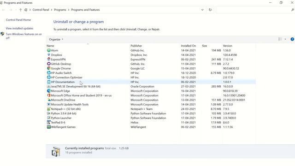Click the Google LLC publisher cell
Screen dimensions: 295x166
[137, 69]
